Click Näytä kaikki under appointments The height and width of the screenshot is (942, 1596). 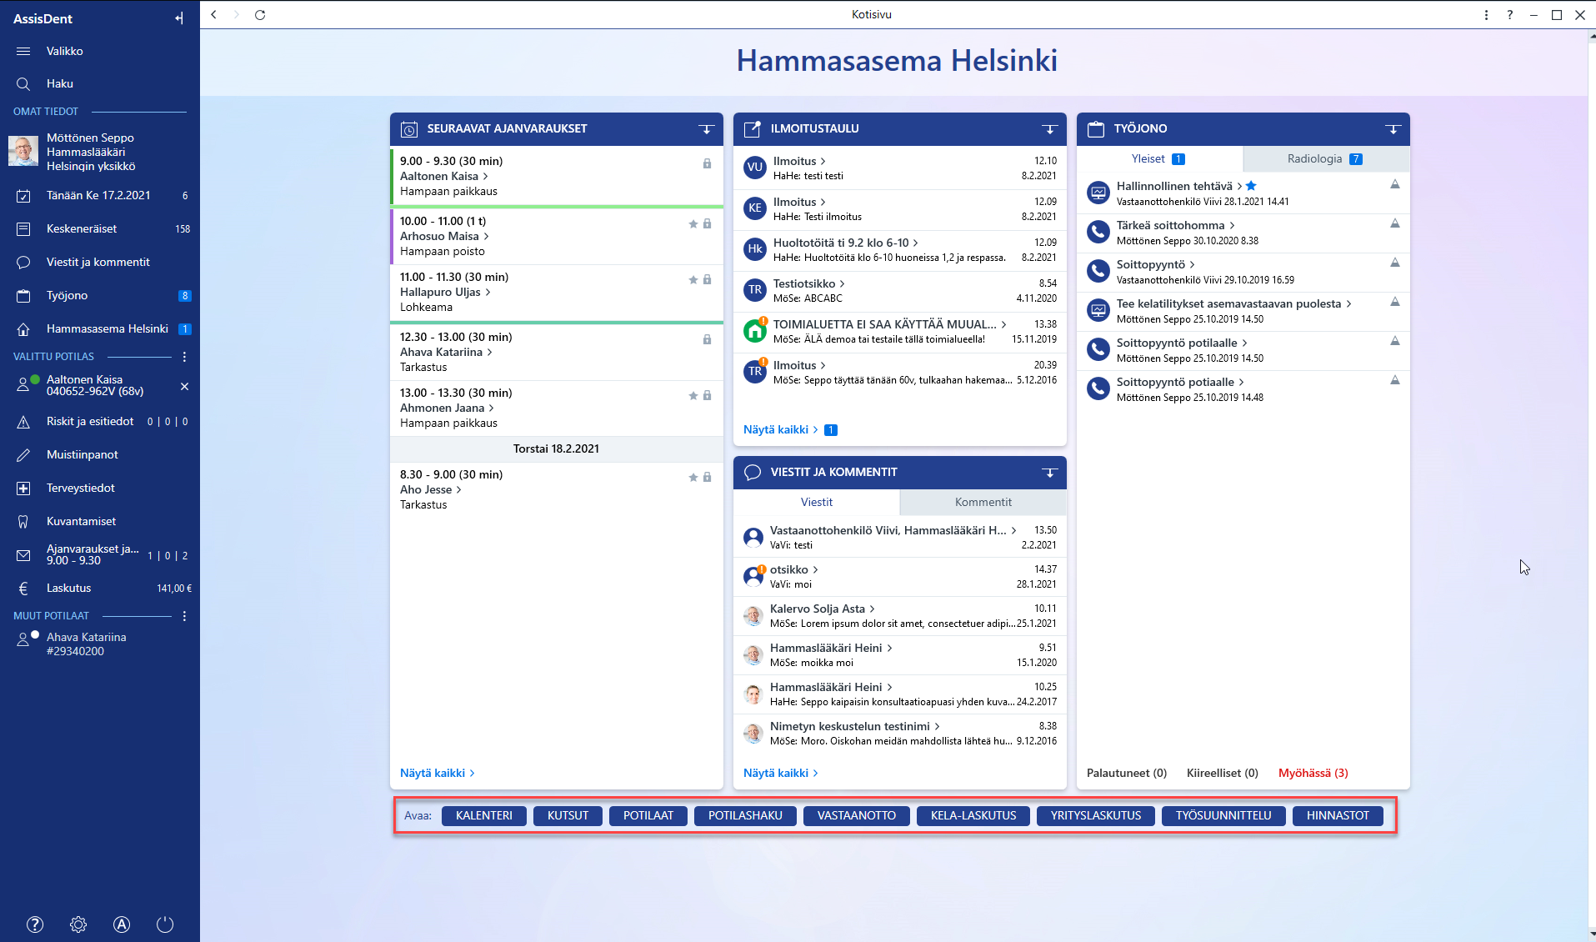(x=437, y=773)
